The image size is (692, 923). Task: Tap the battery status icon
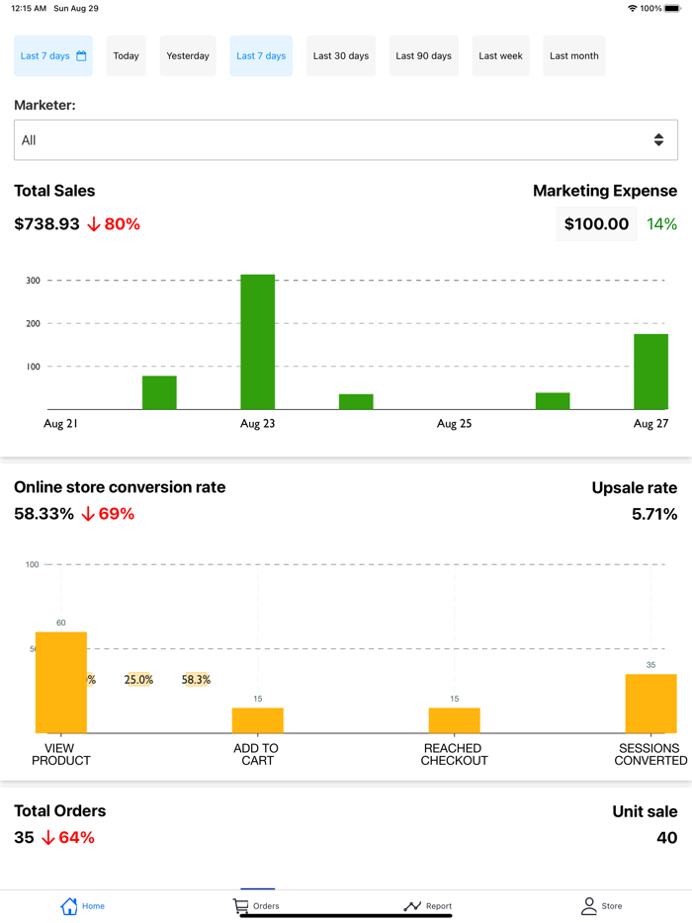pos(672,8)
